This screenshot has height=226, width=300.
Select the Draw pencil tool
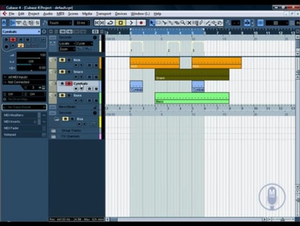click(x=202, y=23)
